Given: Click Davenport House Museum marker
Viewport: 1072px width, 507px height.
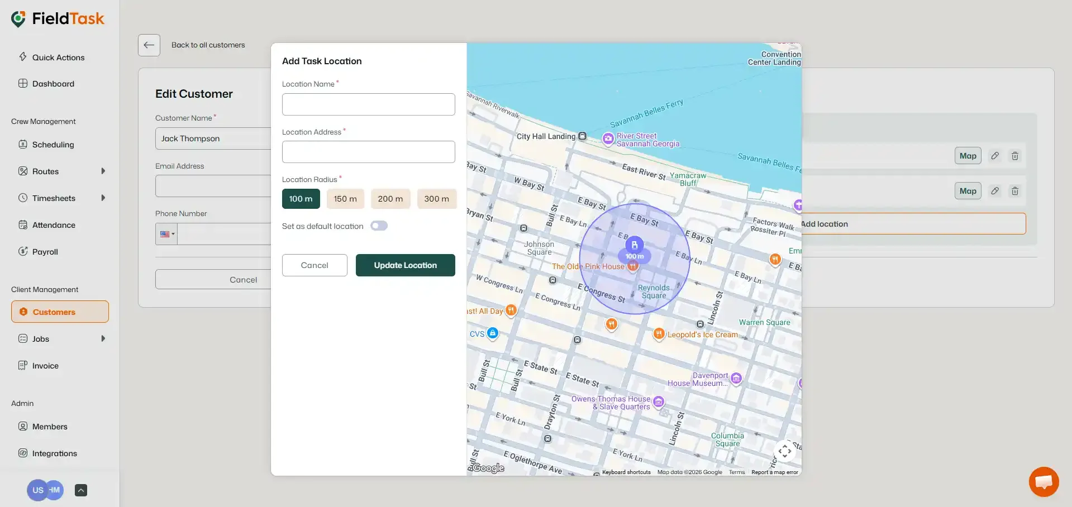Looking at the screenshot, I should point(736,379).
